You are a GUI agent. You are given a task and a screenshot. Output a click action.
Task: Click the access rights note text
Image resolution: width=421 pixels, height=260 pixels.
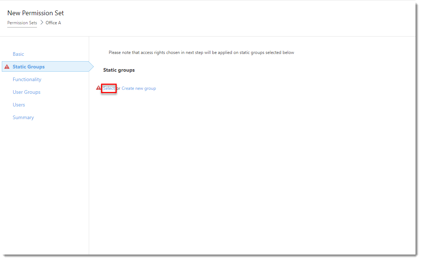pos(201,53)
